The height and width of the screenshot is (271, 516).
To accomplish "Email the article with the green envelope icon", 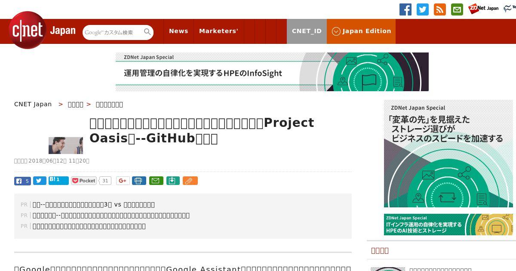I will 156,181.
